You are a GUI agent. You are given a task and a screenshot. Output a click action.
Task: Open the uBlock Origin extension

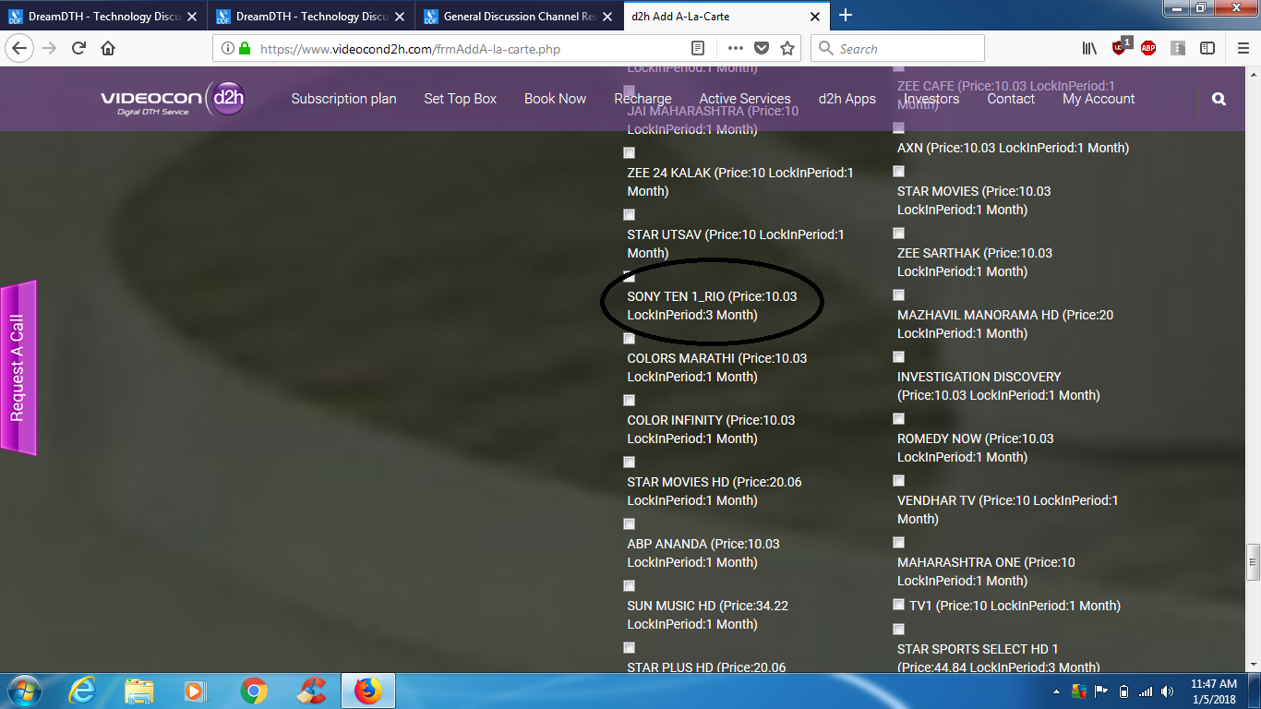point(1120,47)
